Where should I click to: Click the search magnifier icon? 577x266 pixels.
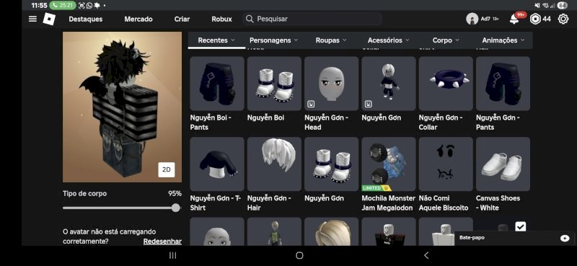[250, 19]
